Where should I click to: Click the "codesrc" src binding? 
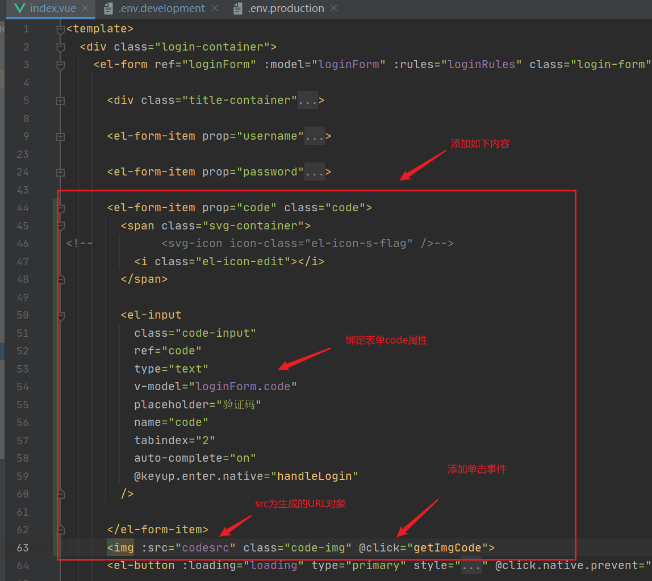pyautogui.click(x=206, y=547)
